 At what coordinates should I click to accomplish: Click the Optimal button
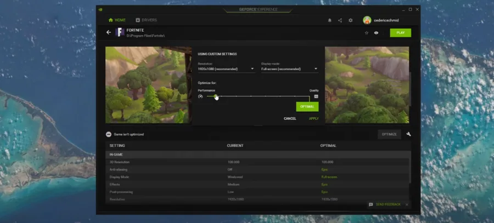coord(307,107)
